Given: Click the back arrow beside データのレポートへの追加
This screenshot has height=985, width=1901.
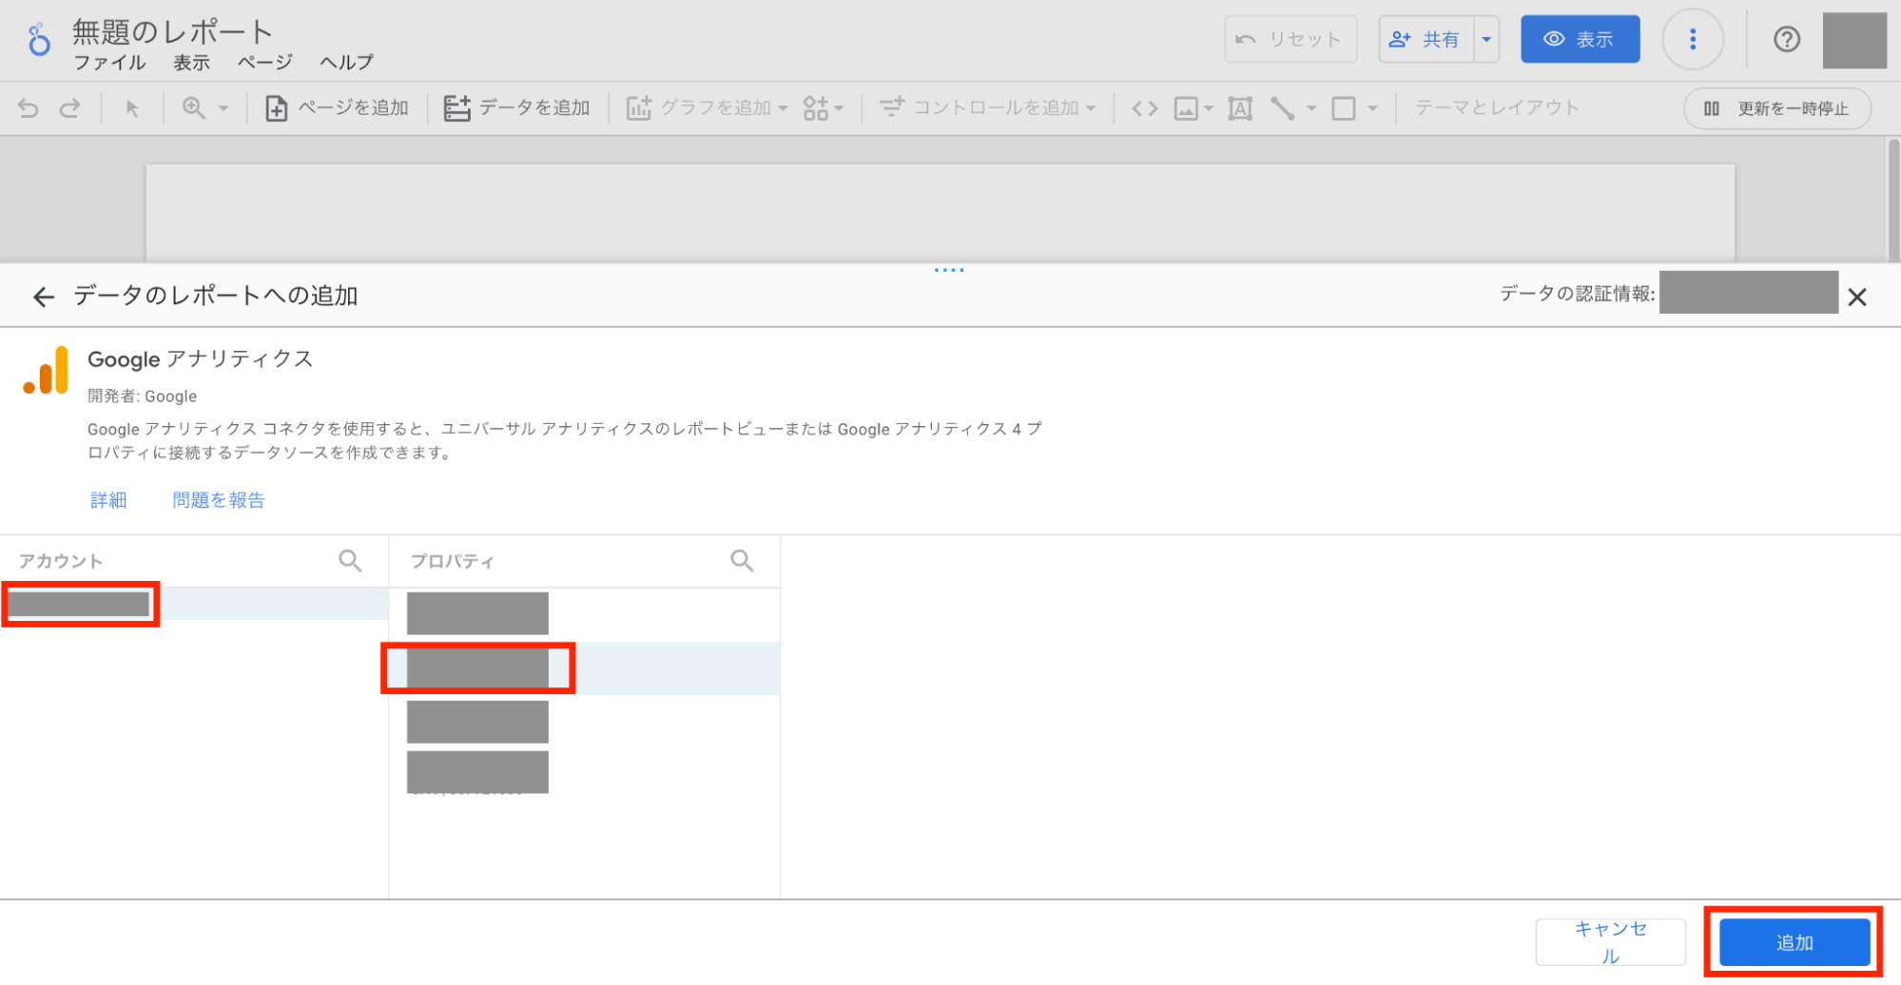Looking at the screenshot, I should (x=44, y=297).
